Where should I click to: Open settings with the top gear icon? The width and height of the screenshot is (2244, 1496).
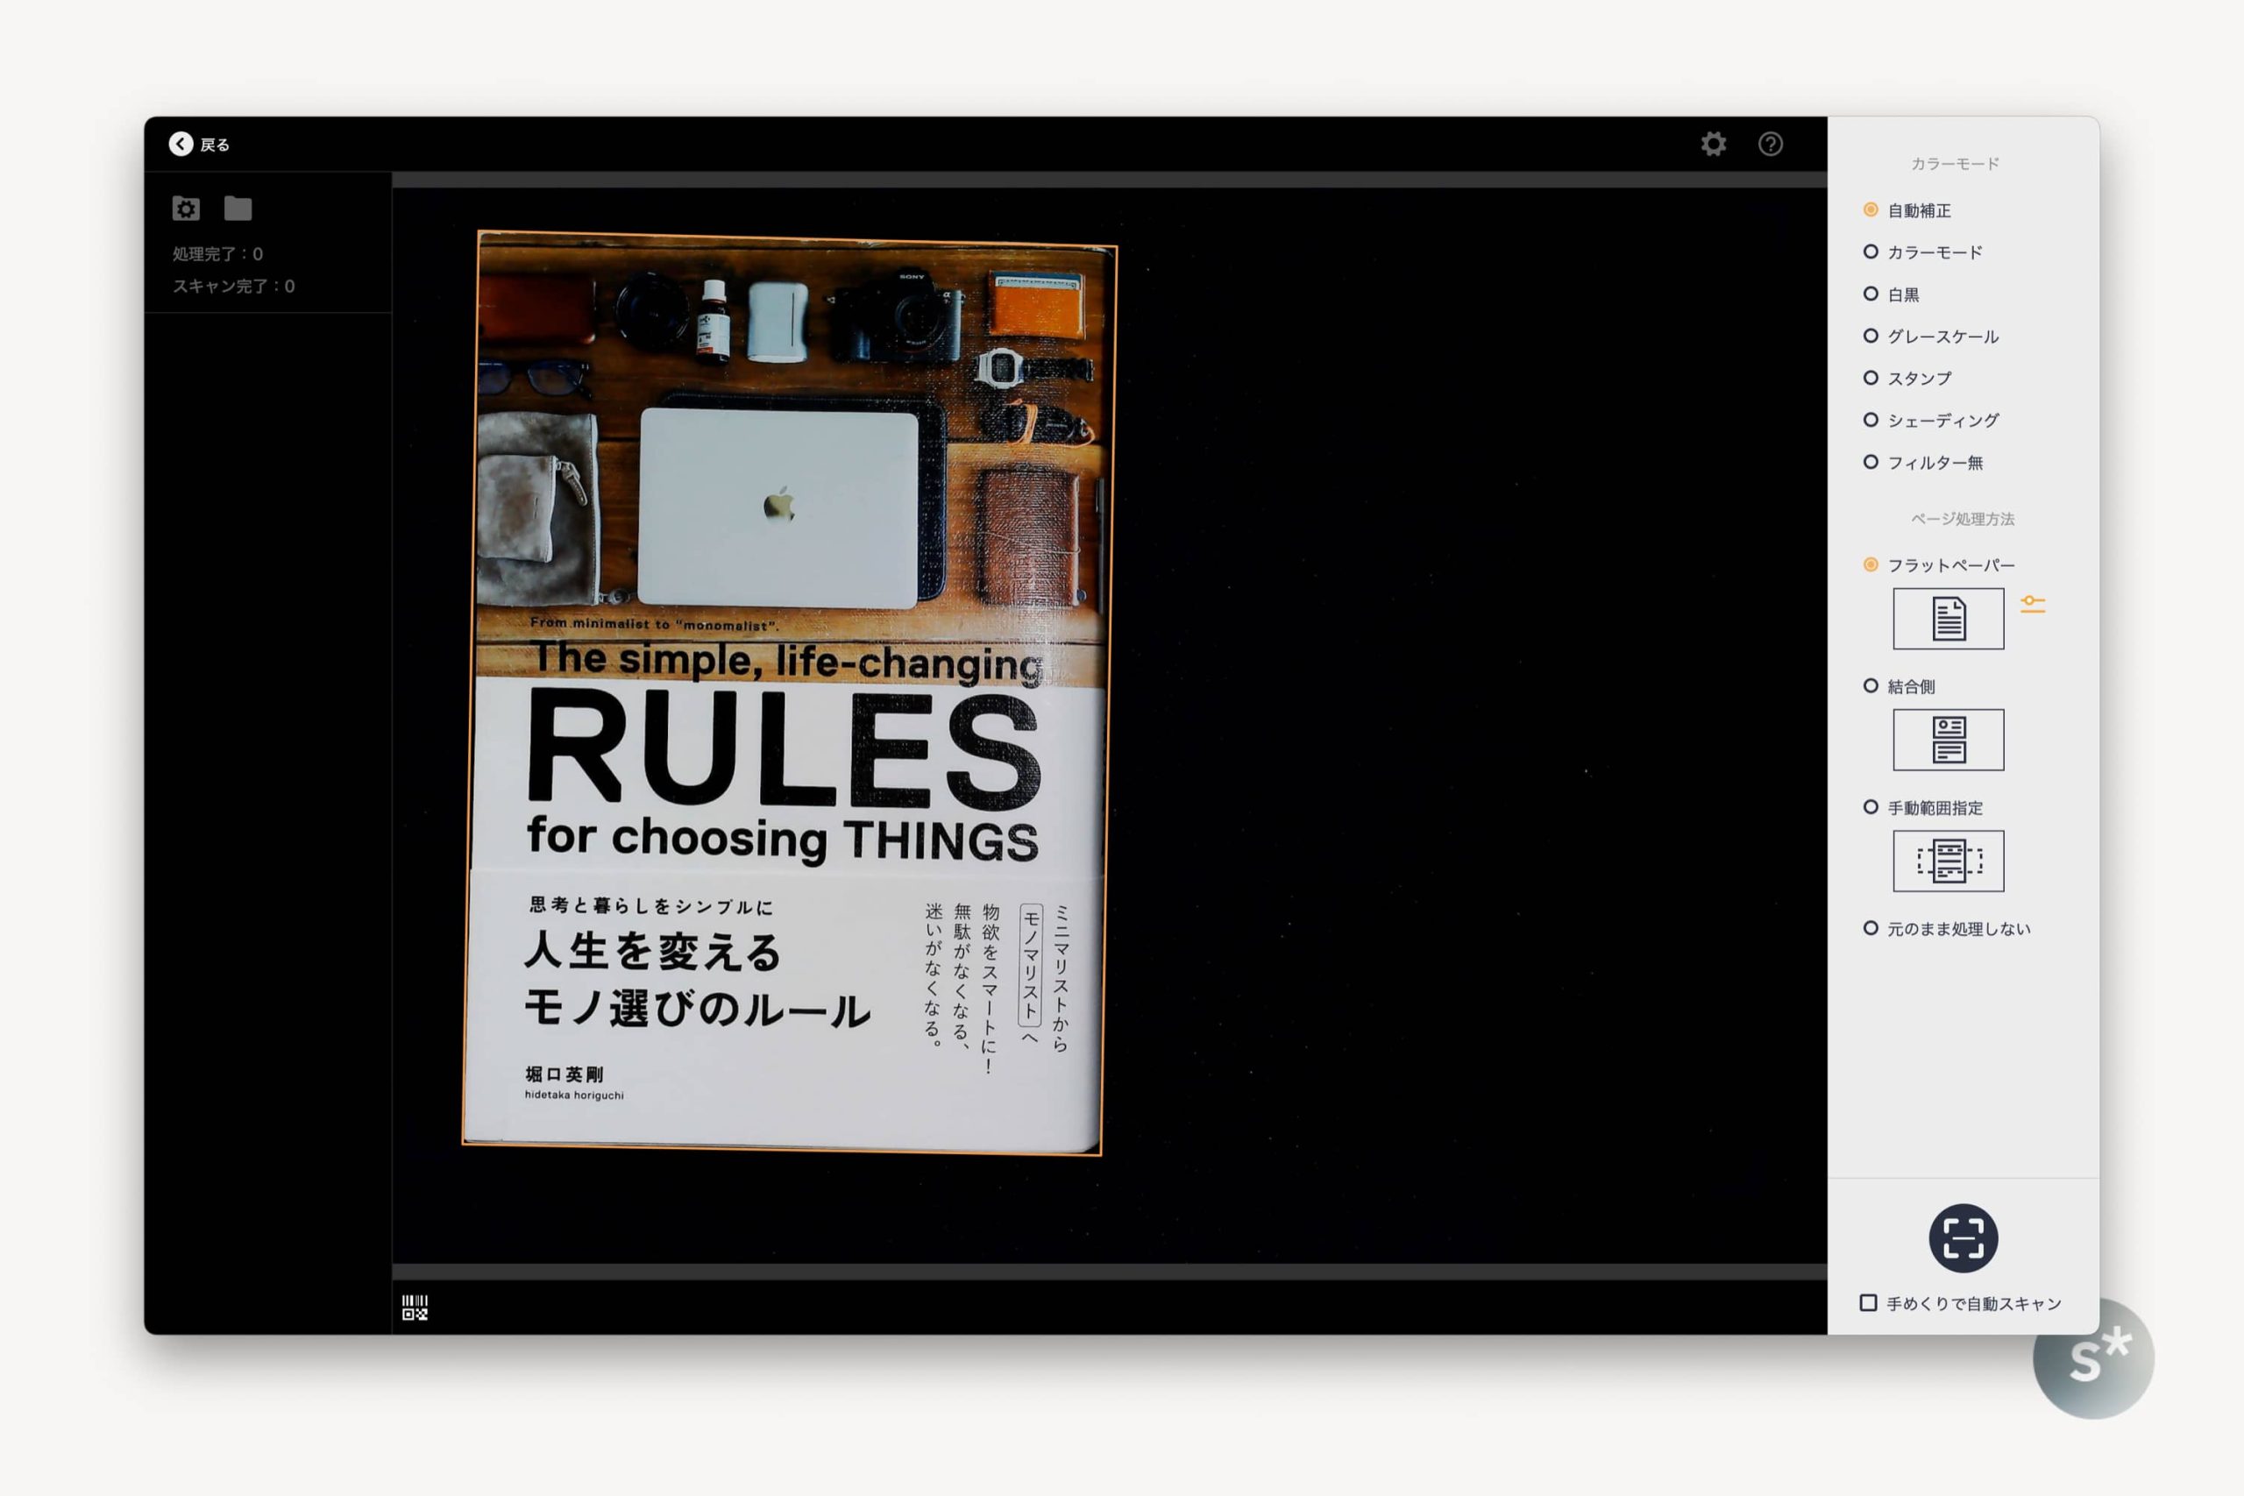coord(1714,144)
